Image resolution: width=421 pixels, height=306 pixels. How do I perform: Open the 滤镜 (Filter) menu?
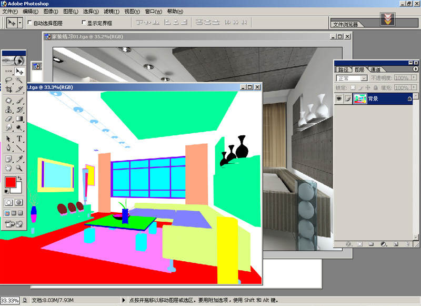(x=112, y=11)
